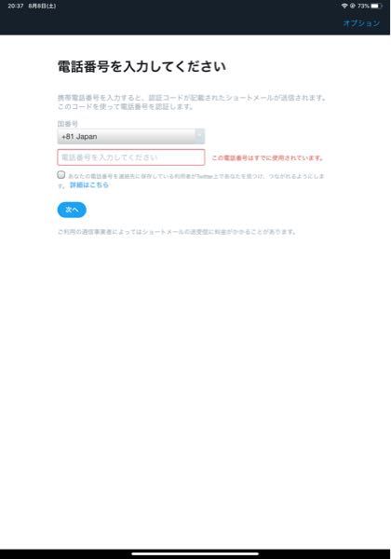Check the contacts discovery checkbox
The height and width of the screenshot is (559, 391).
[61, 175]
